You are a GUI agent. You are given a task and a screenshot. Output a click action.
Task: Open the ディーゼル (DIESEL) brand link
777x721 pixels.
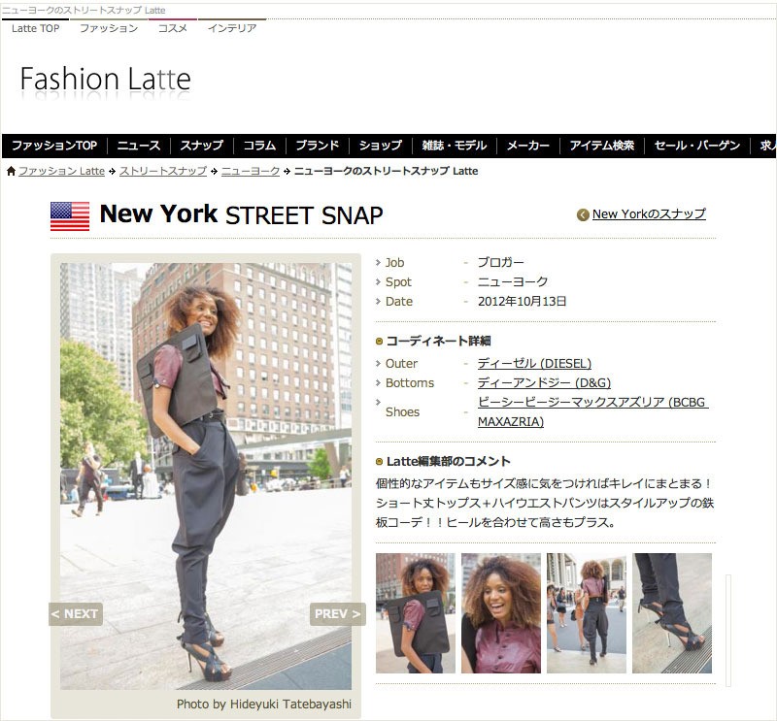click(x=535, y=364)
